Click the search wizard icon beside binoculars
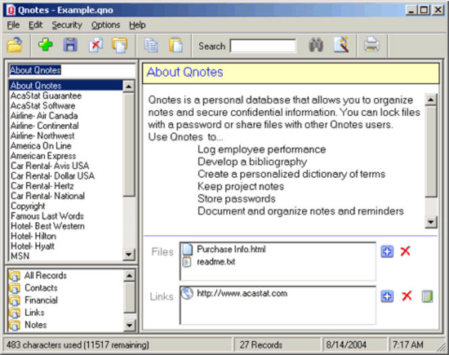 pos(342,45)
